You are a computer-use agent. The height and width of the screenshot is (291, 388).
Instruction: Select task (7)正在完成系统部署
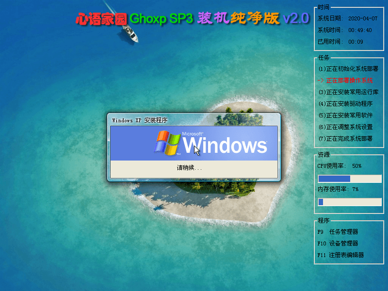(x=345, y=139)
